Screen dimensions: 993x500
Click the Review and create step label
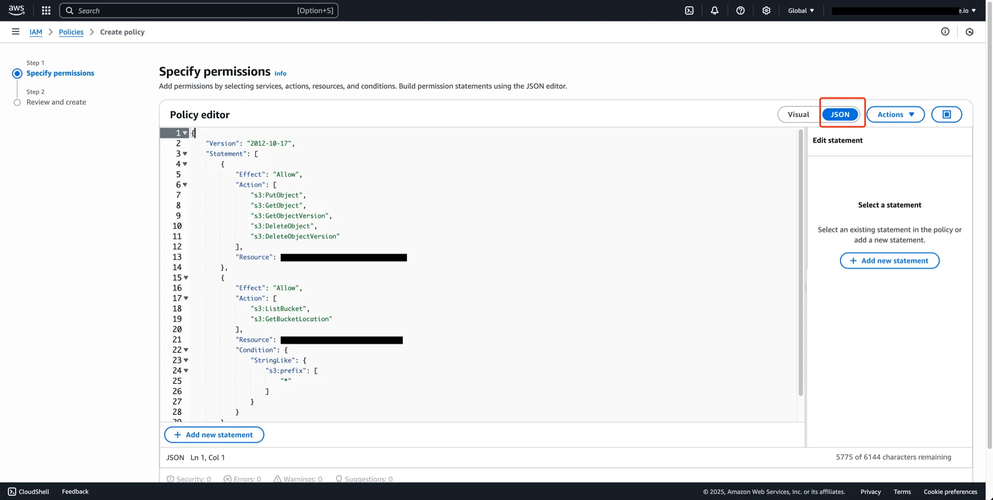click(56, 102)
